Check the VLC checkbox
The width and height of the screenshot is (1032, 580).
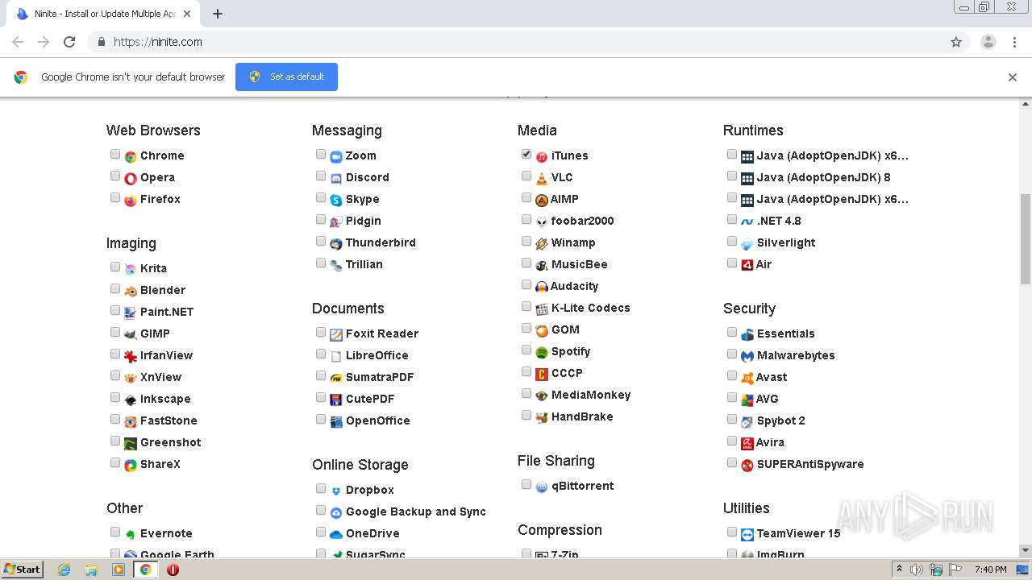click(526, 176)
